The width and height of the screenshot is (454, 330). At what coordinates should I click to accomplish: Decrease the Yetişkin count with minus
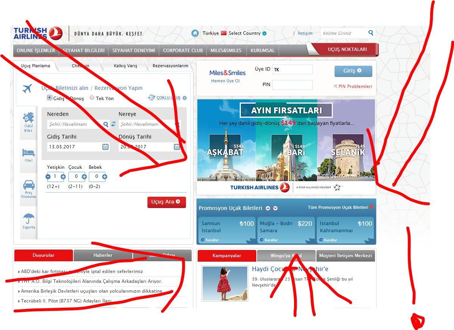click(x=48, y=176)
